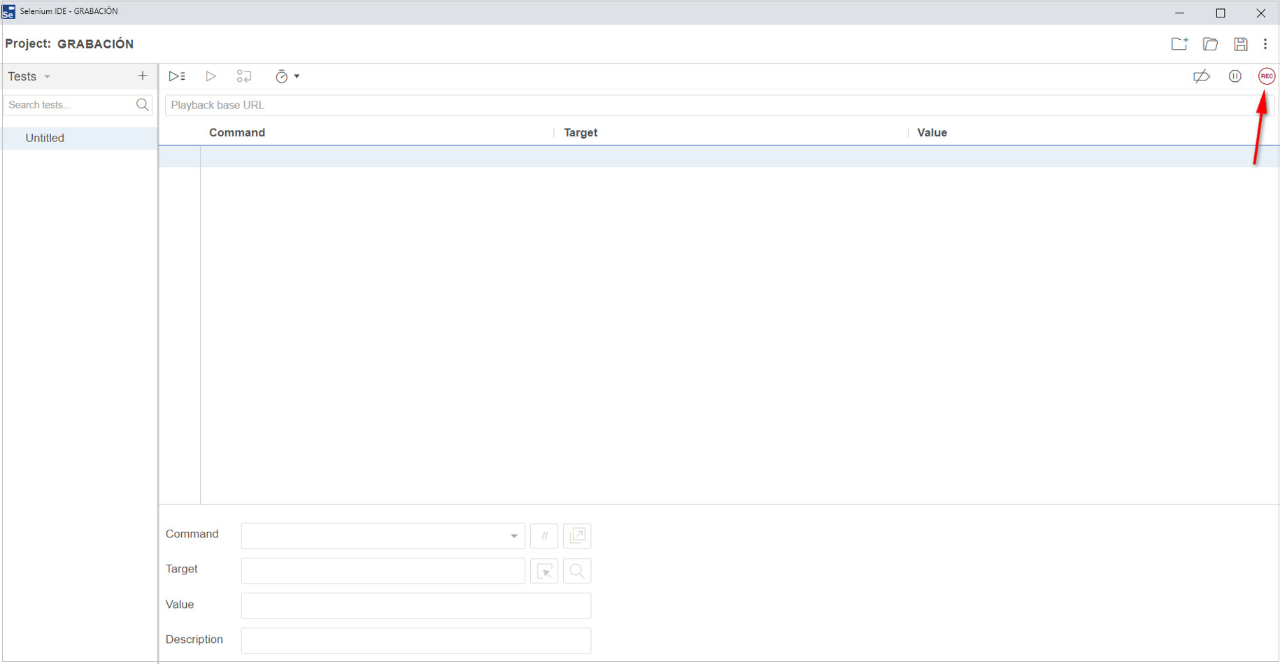Click the Search tests field
This screenshot has width=1280, height=664.
click(70, 105)
